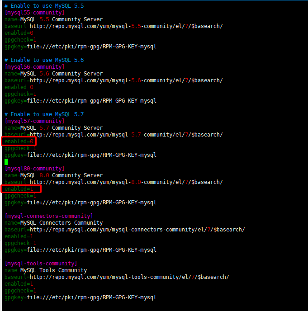Place cursor on enabled=1 under mysql-tools-community
Viewport: 308px width, 311px height.
[19, 284]
